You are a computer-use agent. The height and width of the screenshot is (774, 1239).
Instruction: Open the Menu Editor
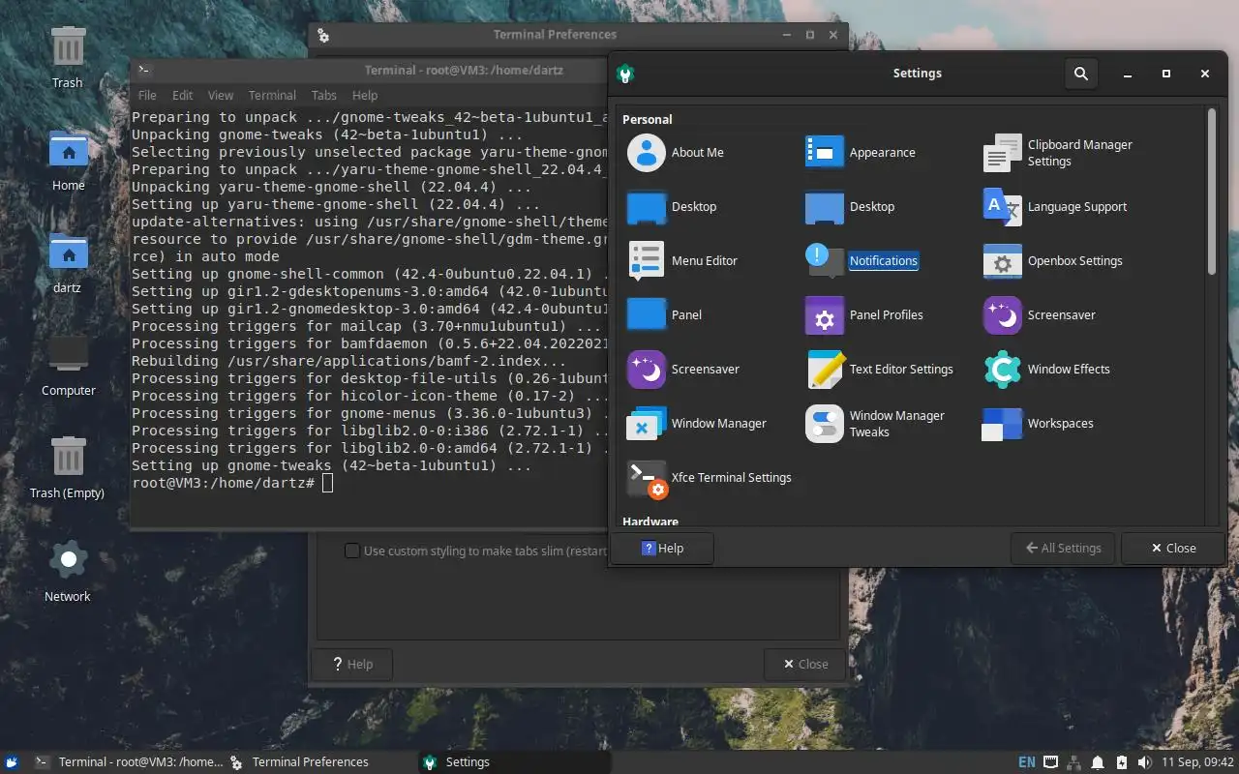tap(682, 261)
